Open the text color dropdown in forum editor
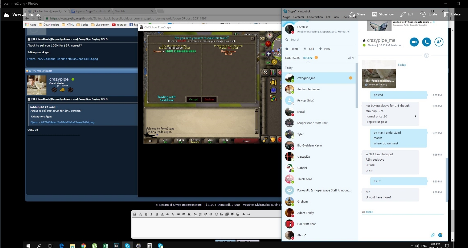468x248 pixels. [x=162, y=214]
